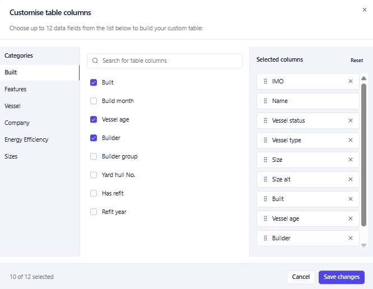Remove Vessel type column with X
Image resolution: width=373 pixels, height=289 pixels.
pyautogui.click(x=351, y=140)
